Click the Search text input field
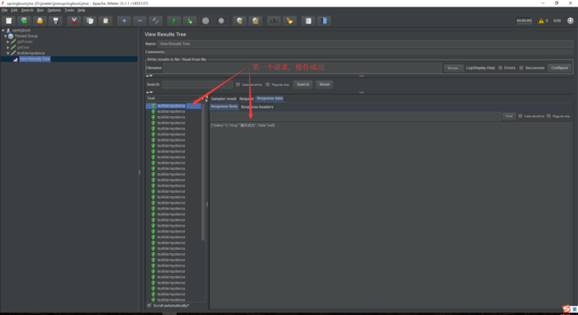Screen dimensions: 578x315 (197, 85)
